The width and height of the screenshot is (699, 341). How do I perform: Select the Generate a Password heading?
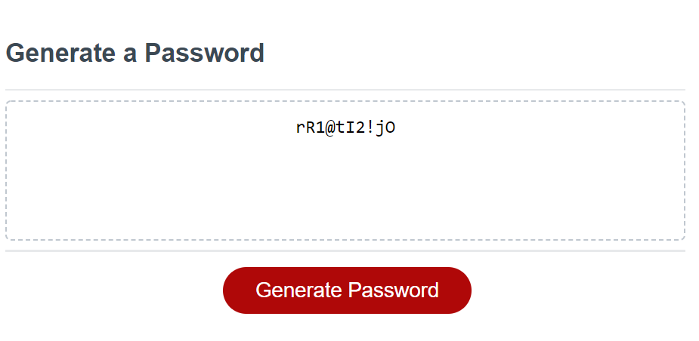[135, 53]
